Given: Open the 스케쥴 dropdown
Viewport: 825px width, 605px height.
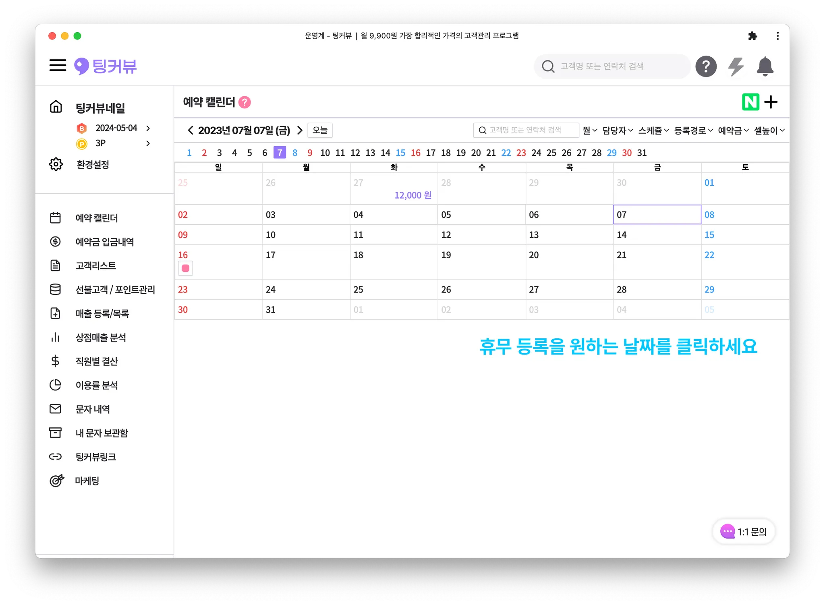Looking at the screenshot, I should (x=653, y=131).
